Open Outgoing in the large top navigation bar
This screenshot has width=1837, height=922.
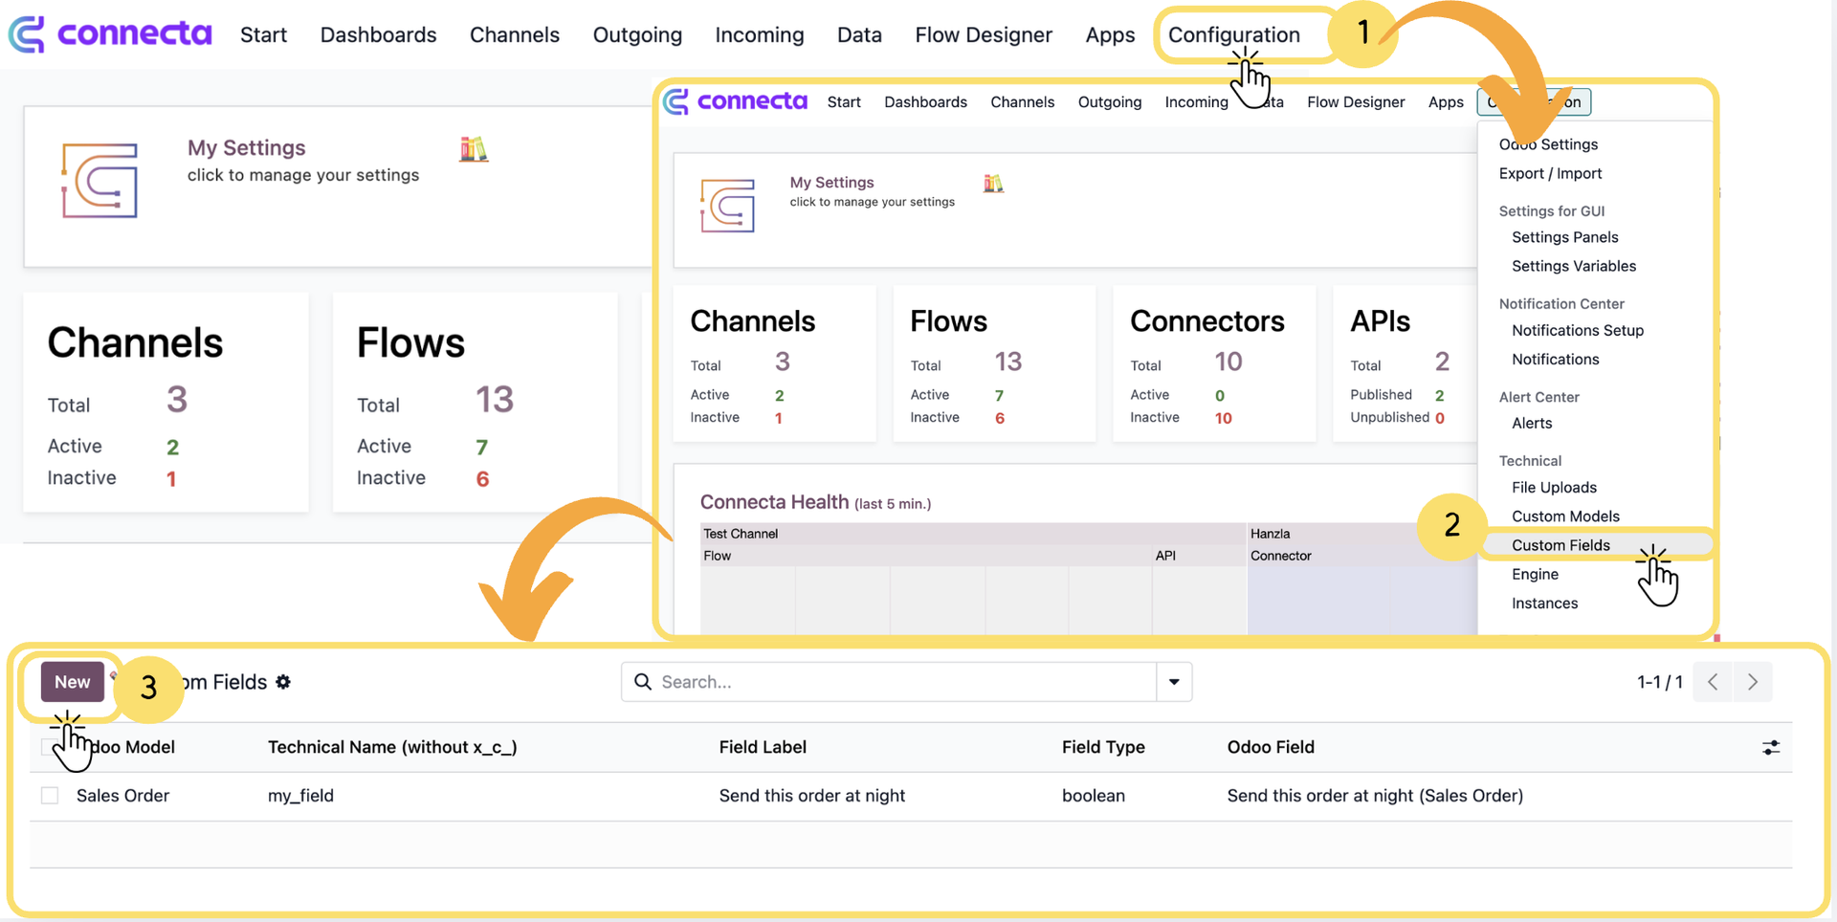coord(637,34)
